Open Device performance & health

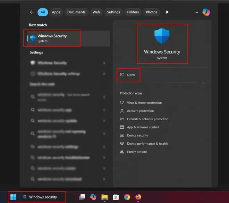click(147, 144)
